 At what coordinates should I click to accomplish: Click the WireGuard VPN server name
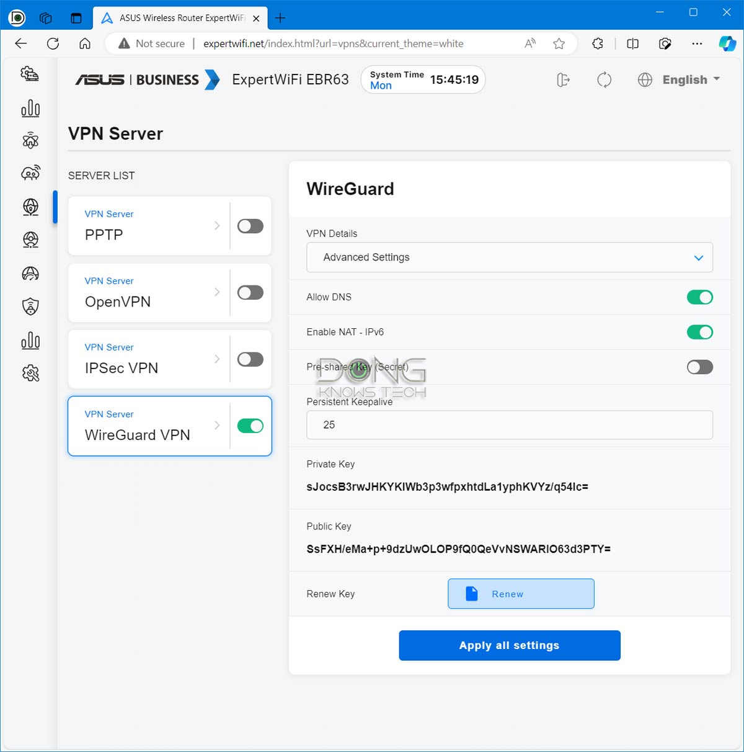tap(138, 435)
